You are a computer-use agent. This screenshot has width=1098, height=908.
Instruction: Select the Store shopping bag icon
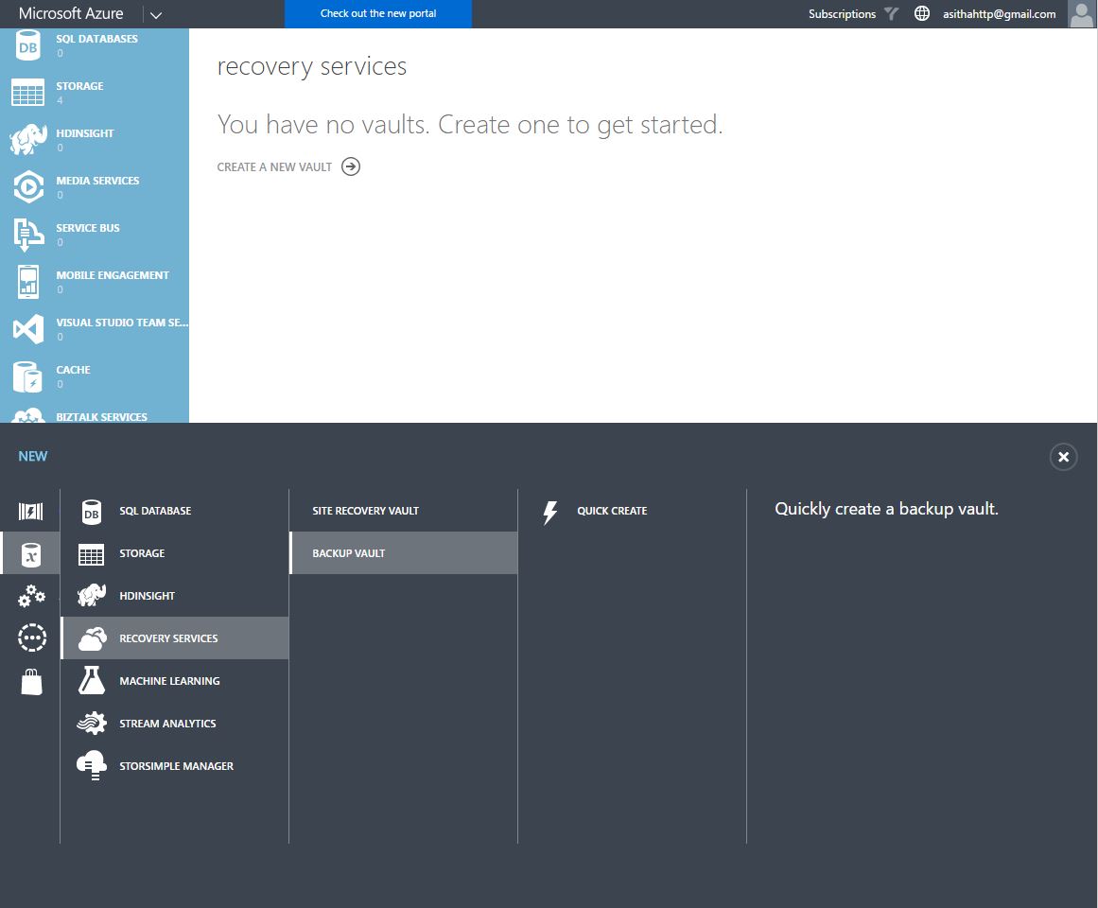31,681
